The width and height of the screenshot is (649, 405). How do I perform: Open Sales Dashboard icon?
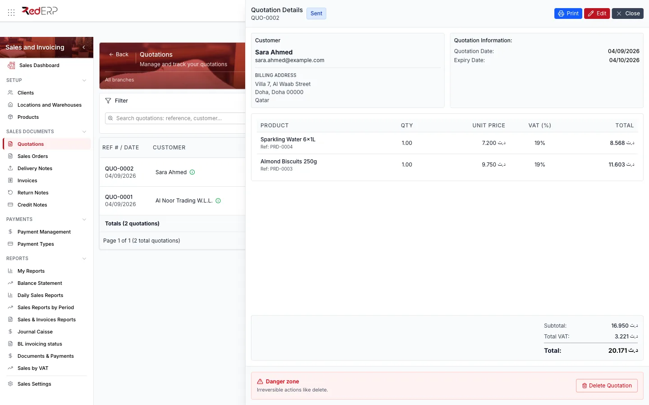click(x=11, y=65)
